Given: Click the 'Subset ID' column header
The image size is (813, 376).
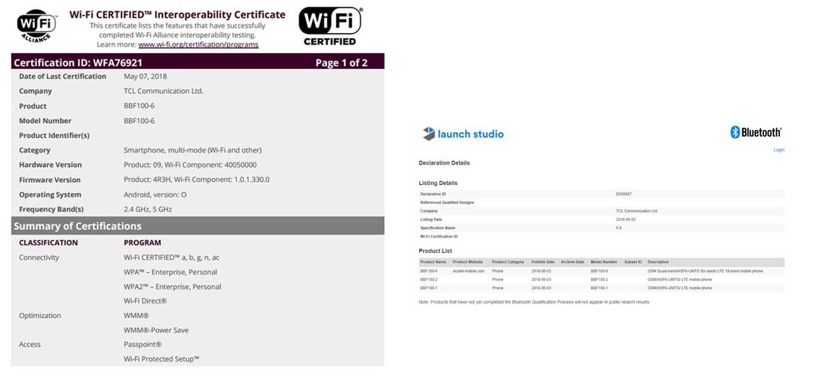Looking at the screenshot, I should click(x=633, y=262).
